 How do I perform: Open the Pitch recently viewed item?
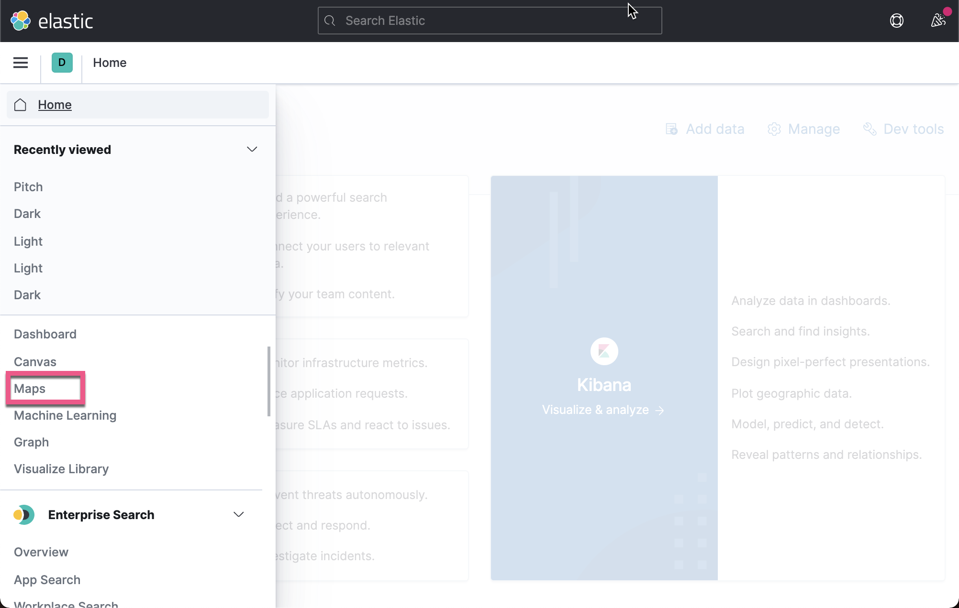[x=28, y=186]
